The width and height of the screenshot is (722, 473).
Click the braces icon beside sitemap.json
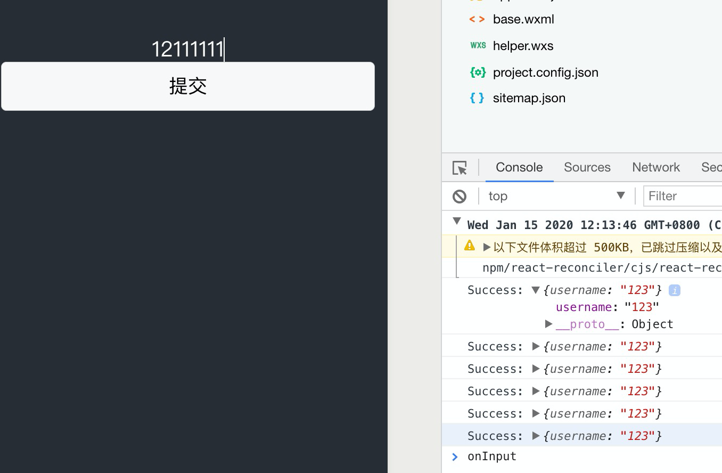477,98
